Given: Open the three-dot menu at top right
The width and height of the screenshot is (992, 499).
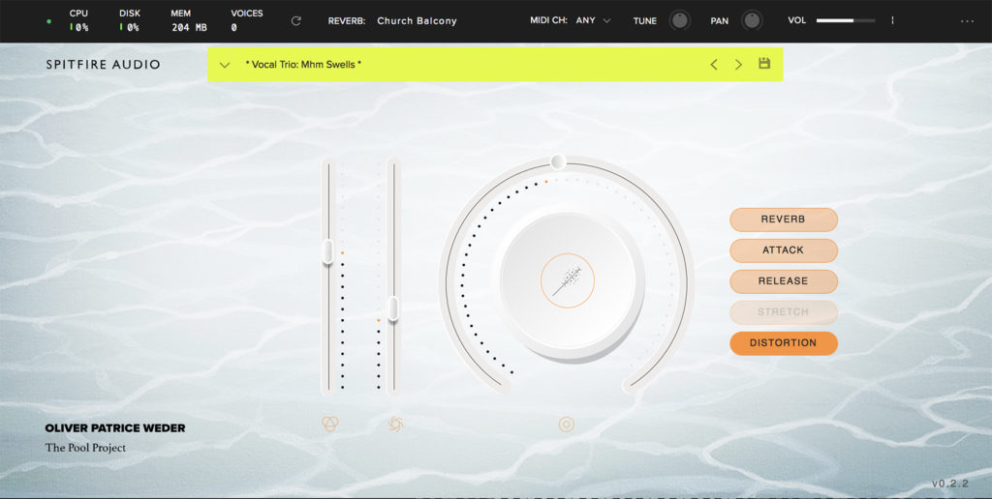Looking at the screenshot, I should (x=967, y=20).
